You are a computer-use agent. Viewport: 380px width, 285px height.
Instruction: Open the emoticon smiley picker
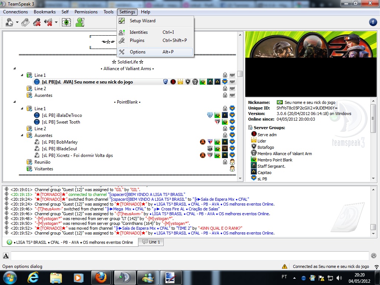pyautogui.click(x=373, y=256)
